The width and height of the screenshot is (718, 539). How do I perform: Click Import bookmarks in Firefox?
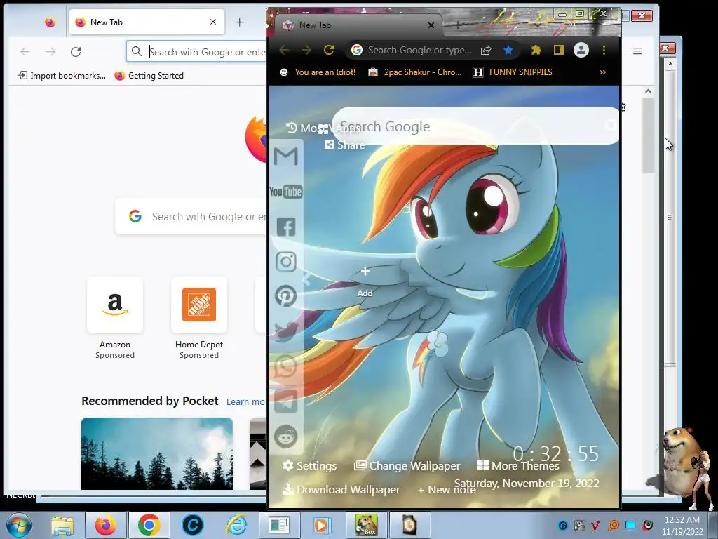tap(62, 76)
